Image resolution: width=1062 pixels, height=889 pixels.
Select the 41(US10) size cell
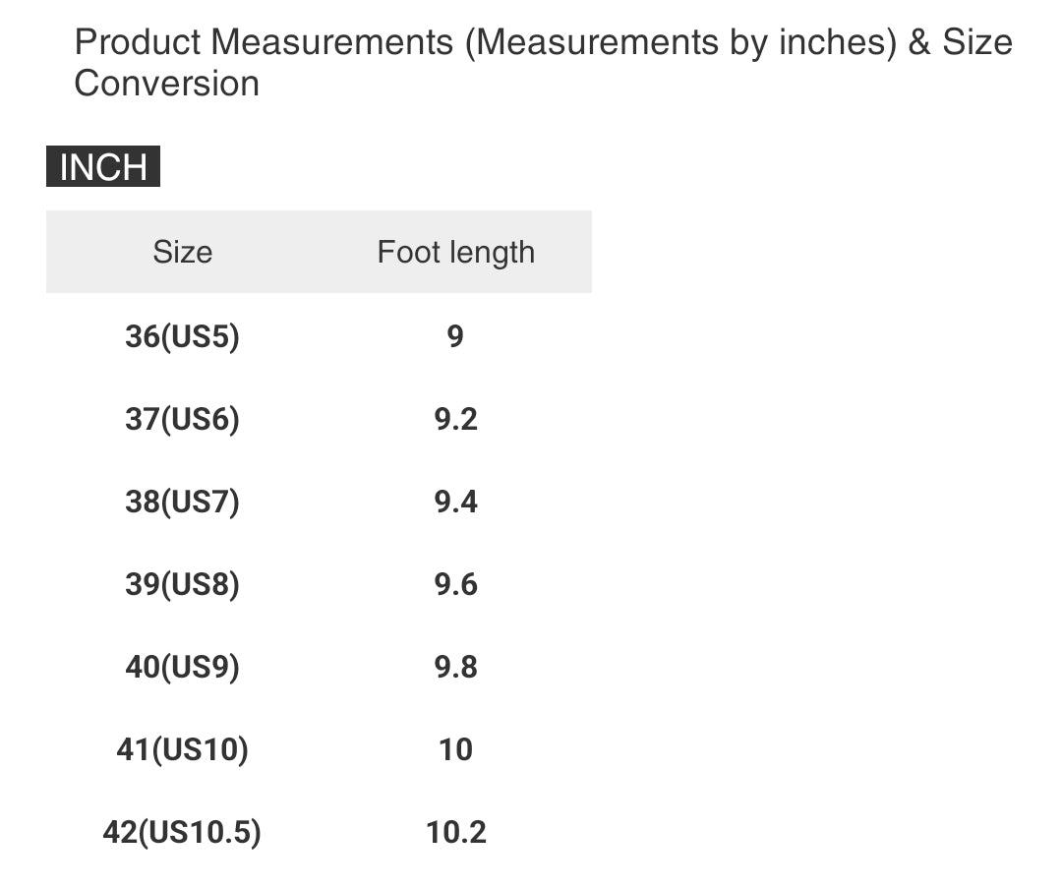[182, 750]
